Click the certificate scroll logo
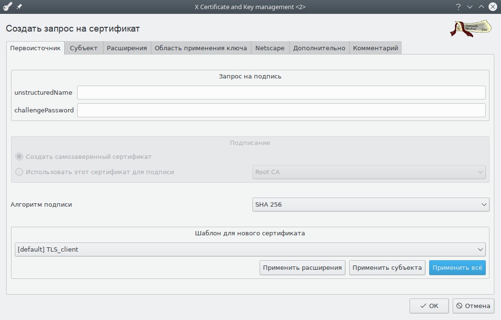The height and width of the screenshot is (320, 501). (470, 28)
